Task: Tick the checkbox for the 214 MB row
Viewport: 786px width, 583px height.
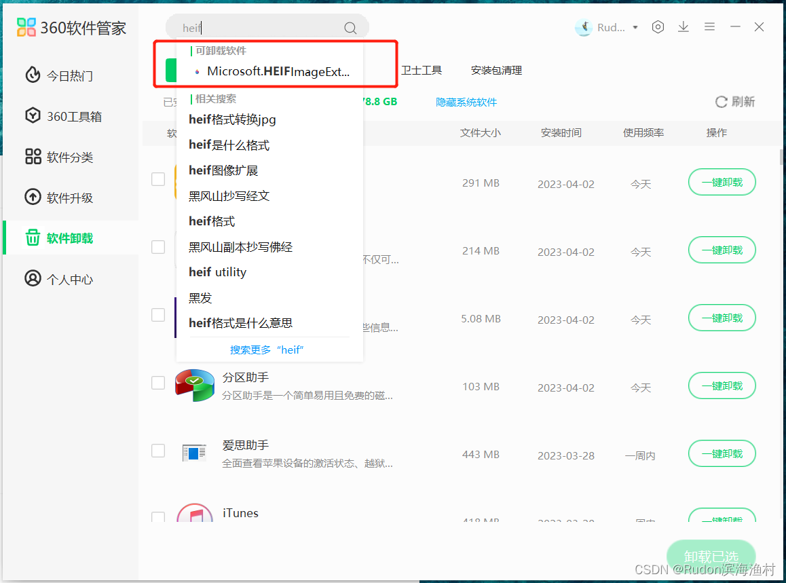Action: pyautogui.click(x=158, y=247)
